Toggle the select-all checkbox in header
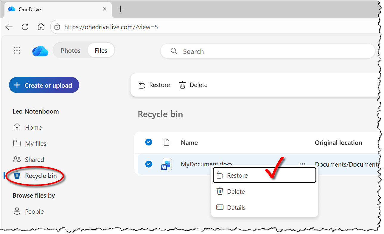 (x=148, y=142)
